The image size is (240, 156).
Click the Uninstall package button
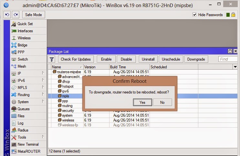click(148, 59)
